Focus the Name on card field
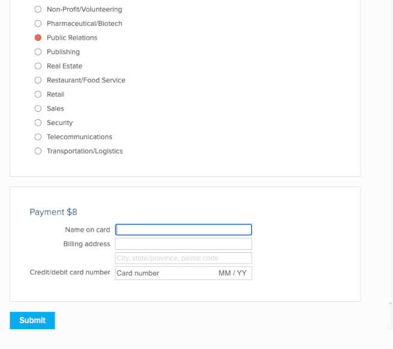This screenshot has height=349, width=393. (183, 230)
